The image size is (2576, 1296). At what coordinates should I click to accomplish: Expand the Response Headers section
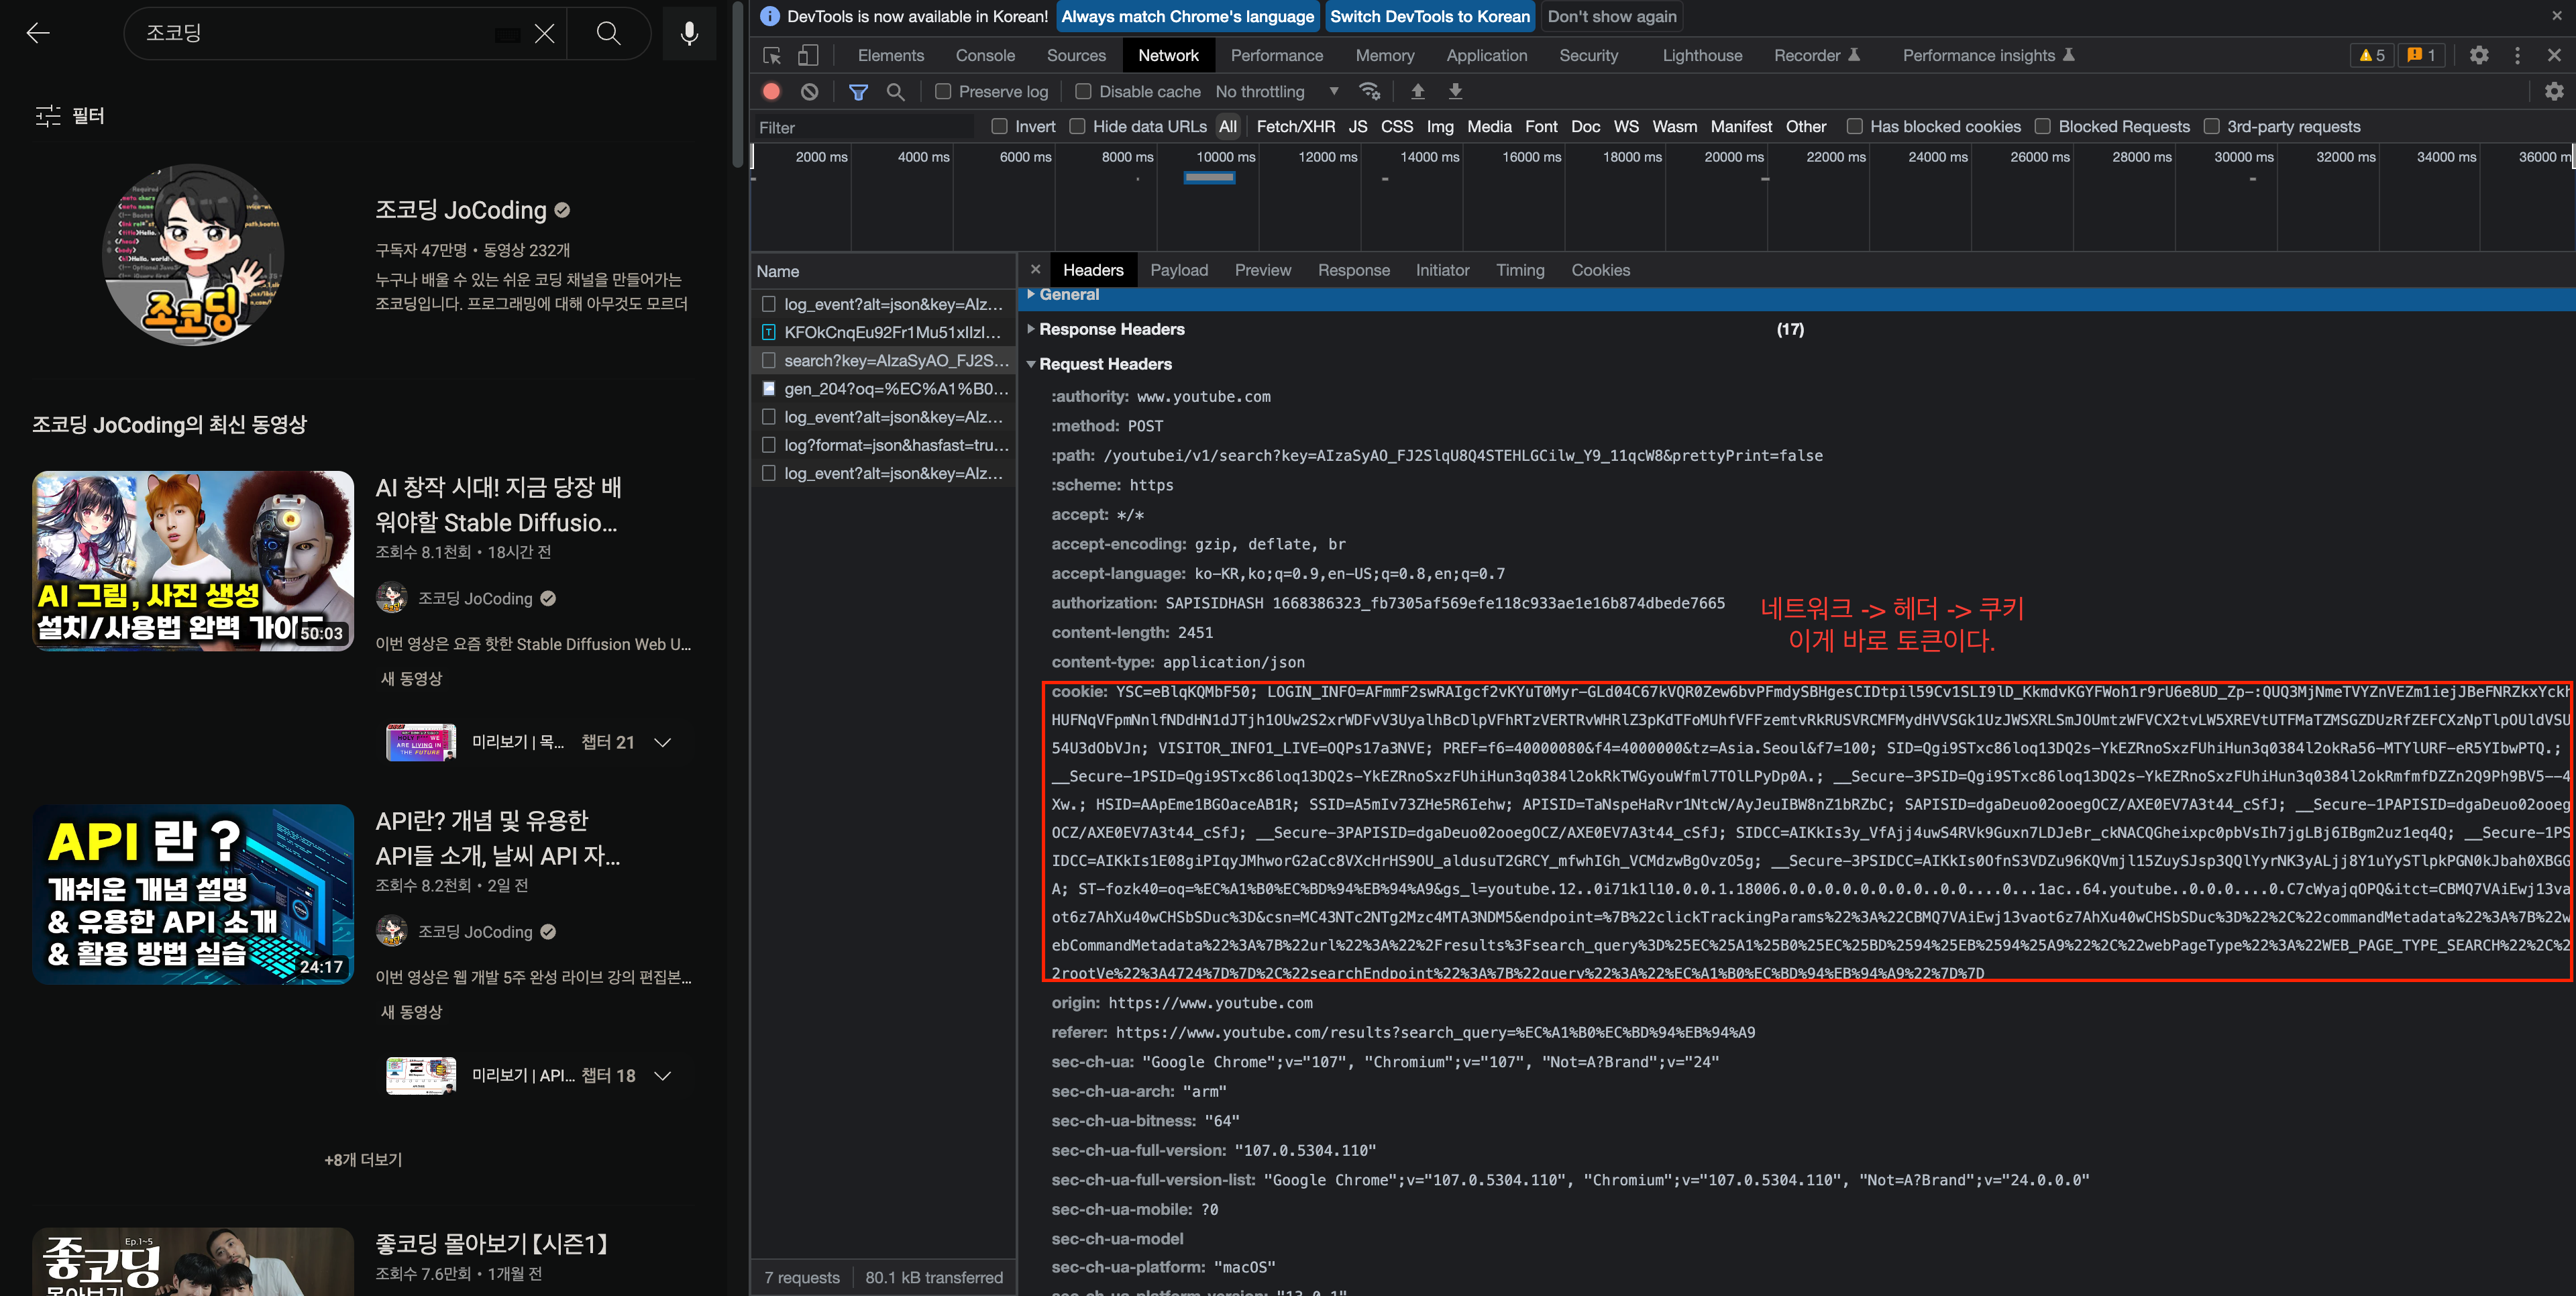pyautogui.click(x=1110, y=329)
